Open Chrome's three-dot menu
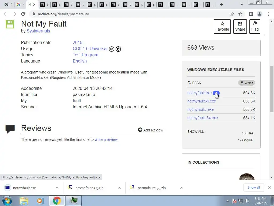This screenshot has height=206, width=274. click(268, 14)
